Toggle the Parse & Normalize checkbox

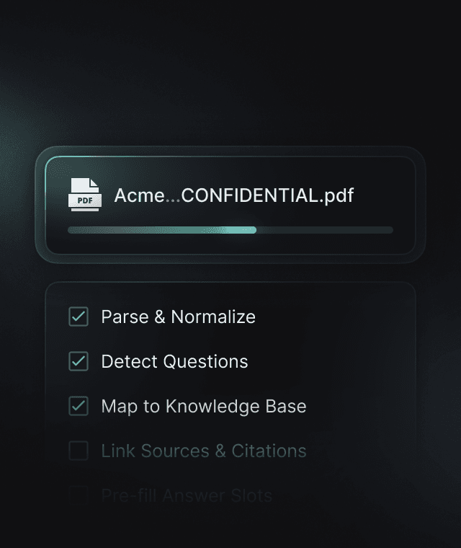pyautogui.click(x=79, y=317)
